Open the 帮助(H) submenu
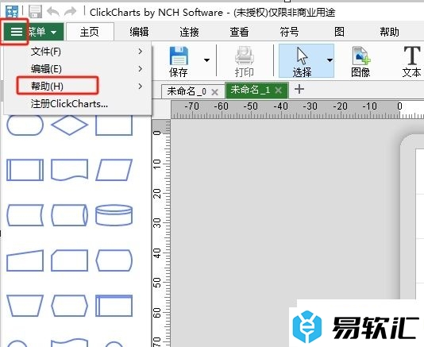The width and height of the screenshot is (424, 347). click(78, 86)
